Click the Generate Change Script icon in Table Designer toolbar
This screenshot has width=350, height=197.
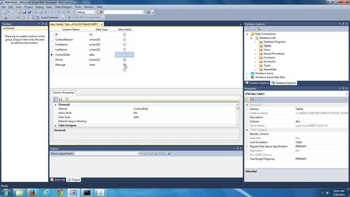point(5,18)
